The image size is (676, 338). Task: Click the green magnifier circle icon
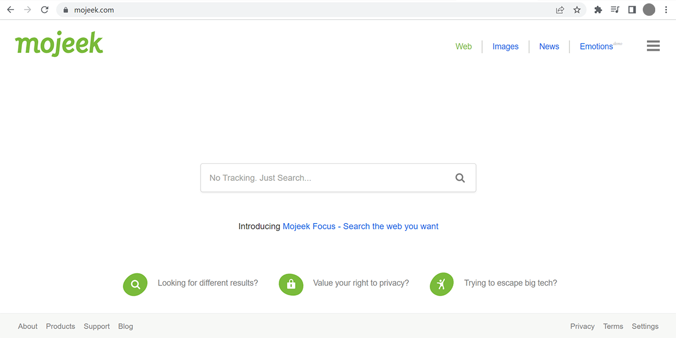coord(135,284)
